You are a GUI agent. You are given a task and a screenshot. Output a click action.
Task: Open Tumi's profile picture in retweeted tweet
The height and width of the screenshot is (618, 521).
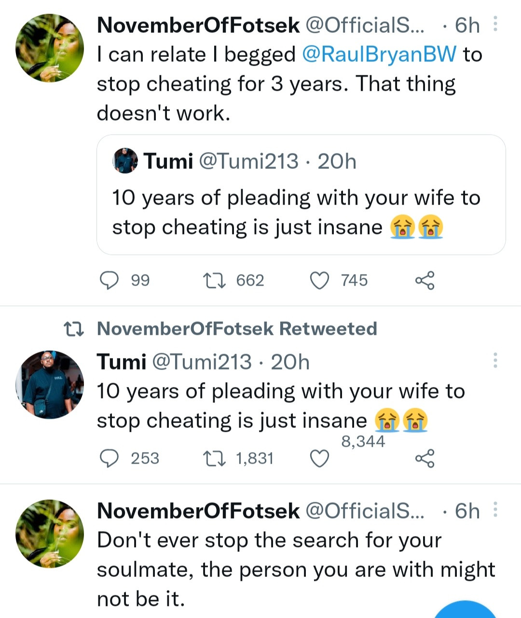pyautogui.click(x=50, y=385)
